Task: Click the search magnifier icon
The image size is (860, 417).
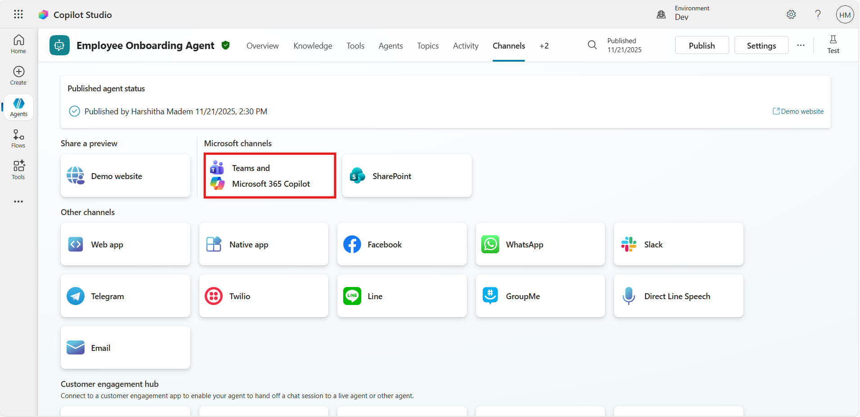Action: point(592,45)
